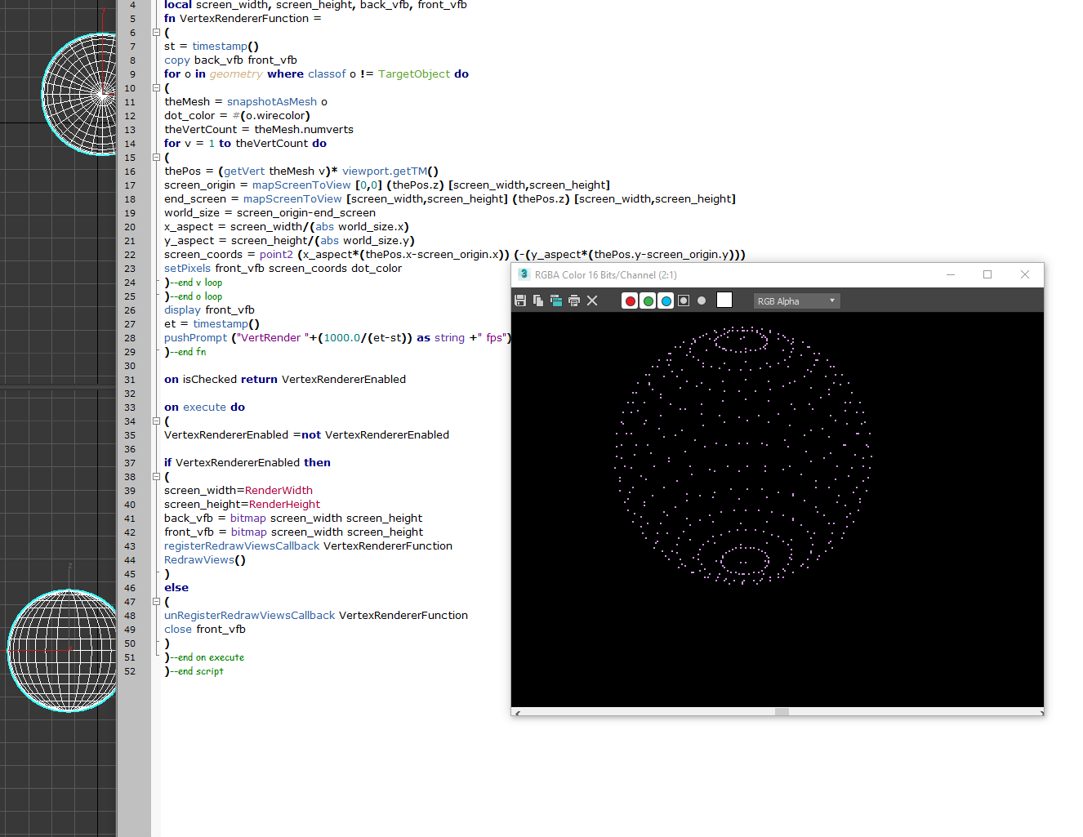Click the 3ds Max logo in framebuffer title bar
The height and width of the screenshot is (837, 1083).
click(524, 274)
